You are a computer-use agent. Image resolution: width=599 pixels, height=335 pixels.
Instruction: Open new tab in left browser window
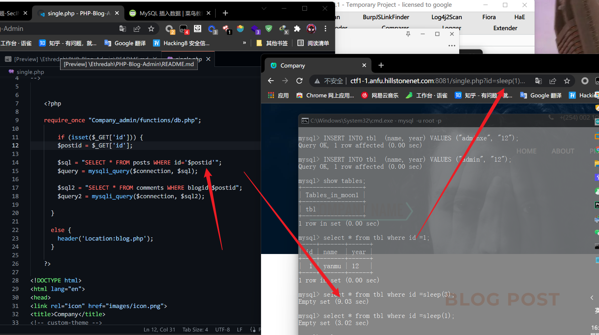[x=225, y=13]
